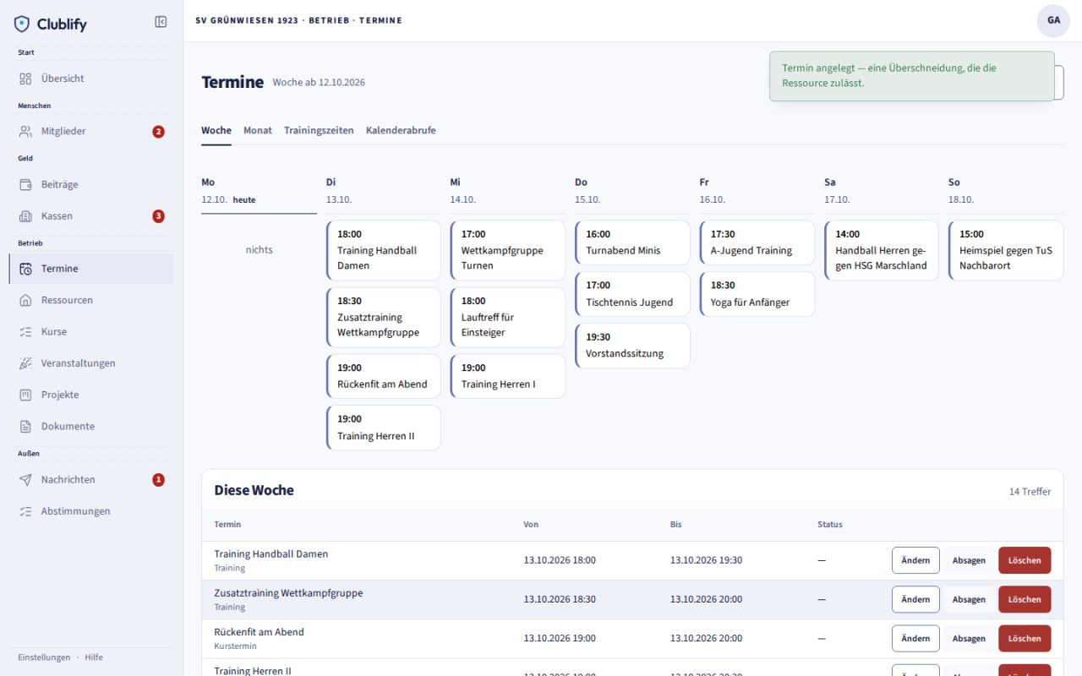The height and width of the screenshot is (676, 1082).
Task: Click the '14 Treffer' result count
Action: (1030, 491)
